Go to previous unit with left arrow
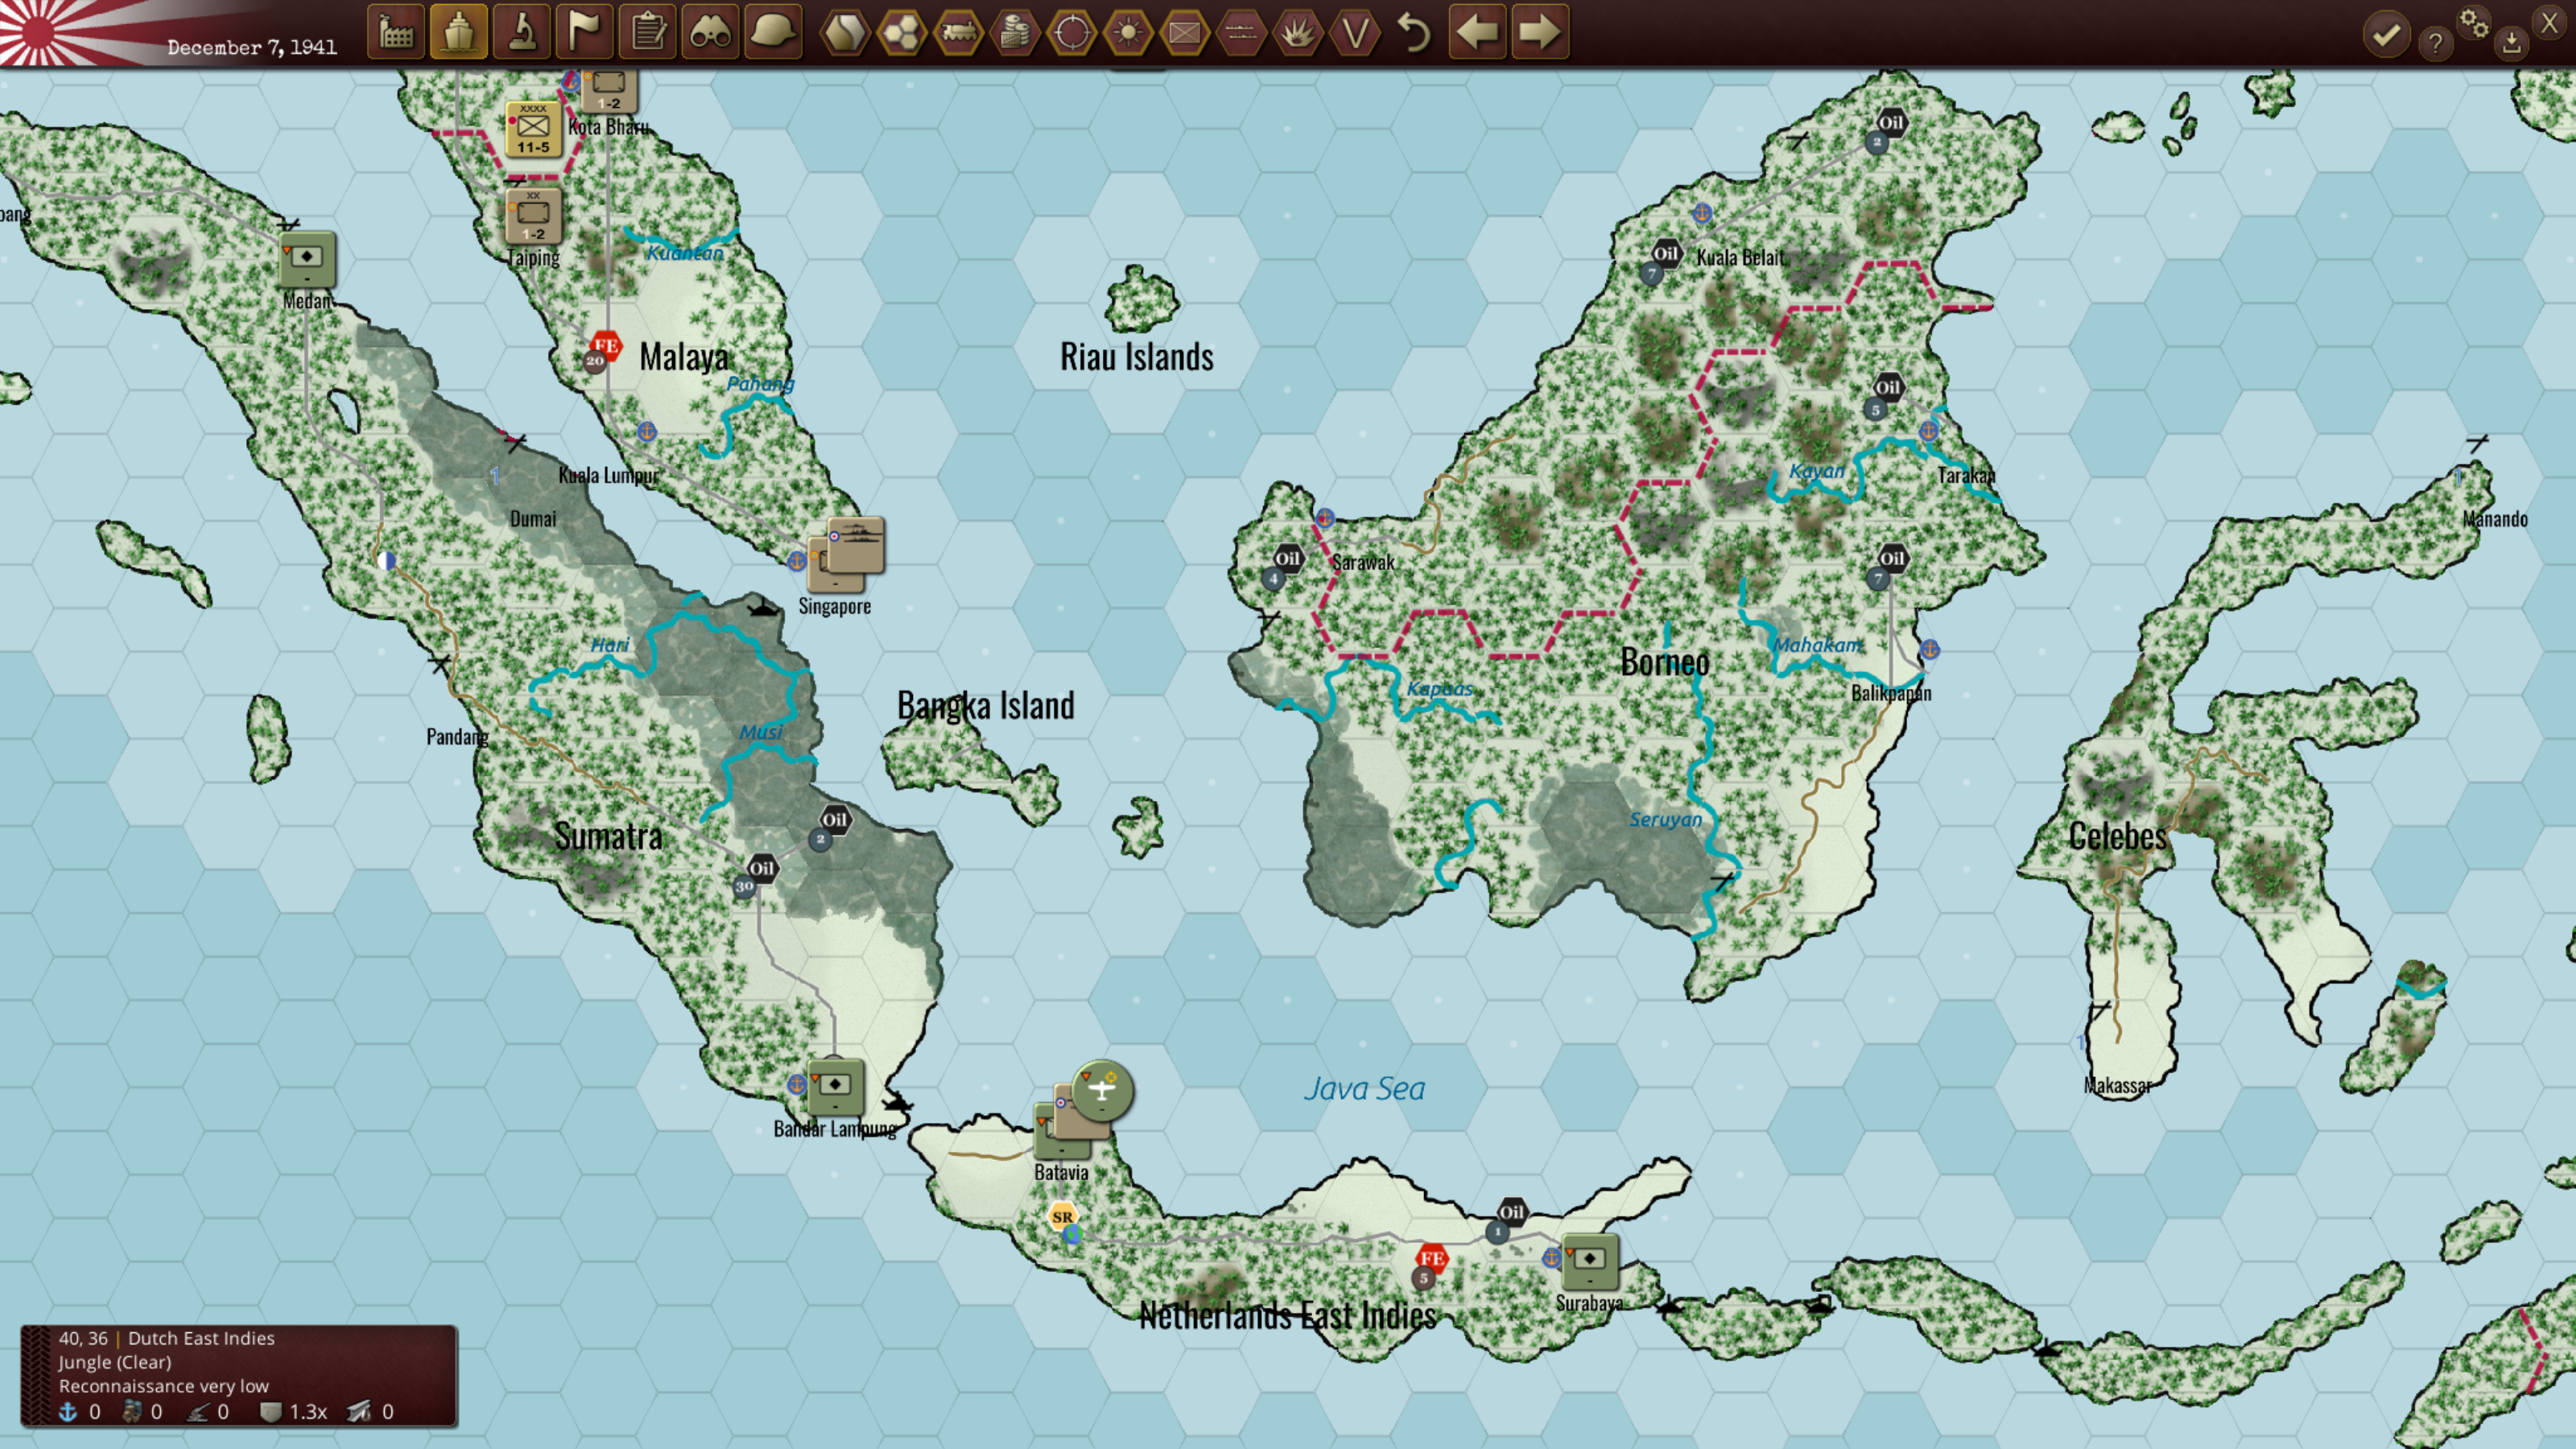This screenshot has height=1449, width=2576. 1477,32
